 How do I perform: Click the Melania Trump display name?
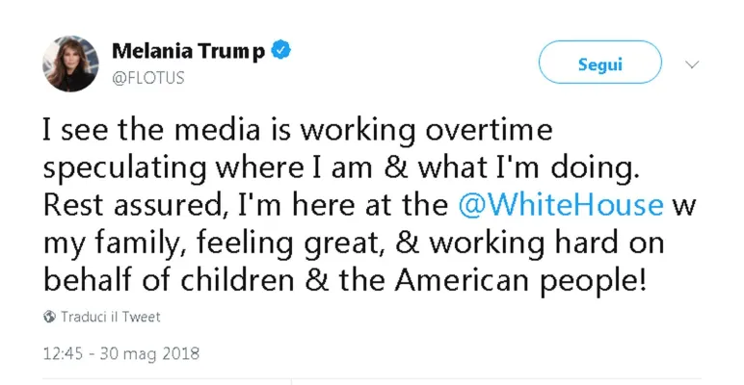188,52
